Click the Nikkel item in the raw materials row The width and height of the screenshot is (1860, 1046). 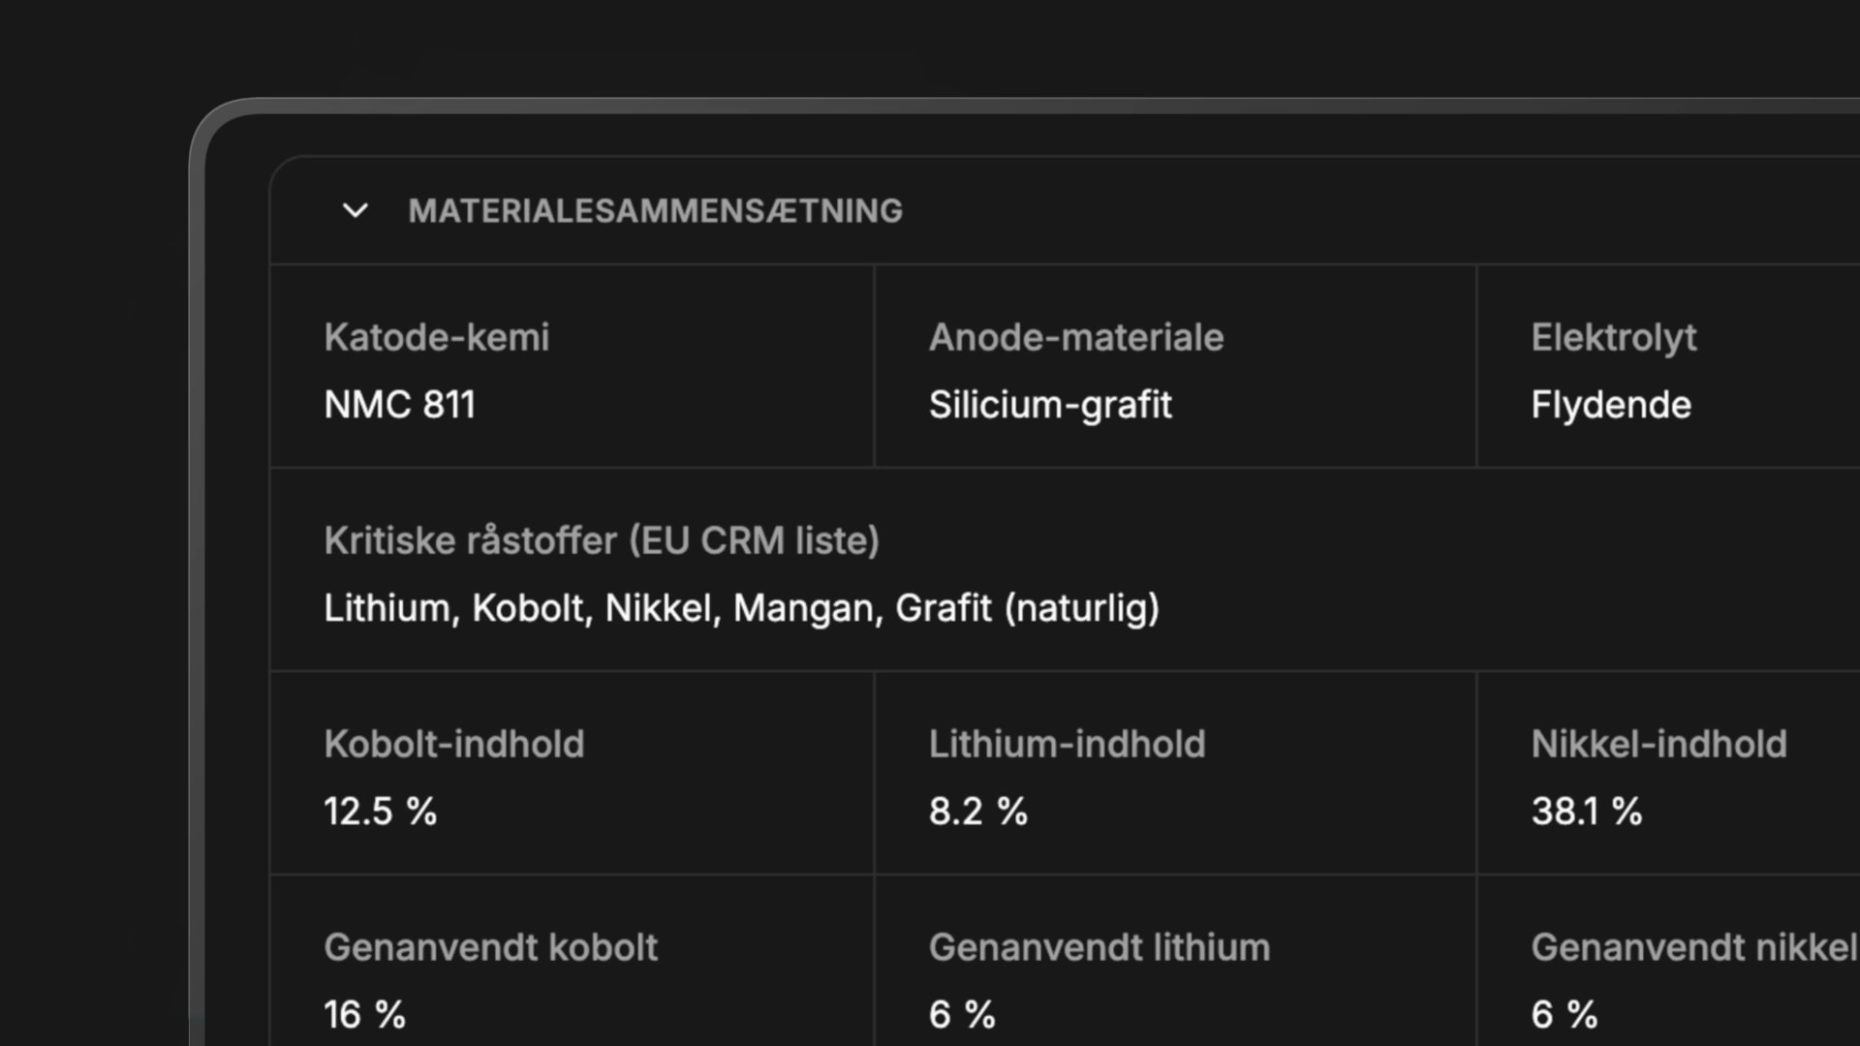coord(661,608)
